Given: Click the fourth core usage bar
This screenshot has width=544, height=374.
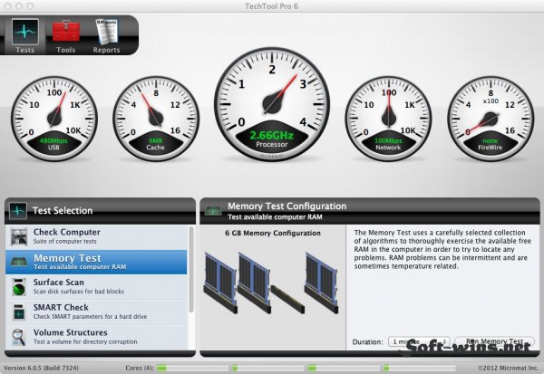Looking at the screenshot, I should 420,368.
